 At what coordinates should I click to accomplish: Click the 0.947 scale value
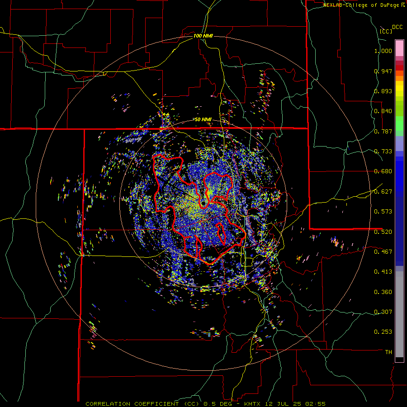pos(383,71)
